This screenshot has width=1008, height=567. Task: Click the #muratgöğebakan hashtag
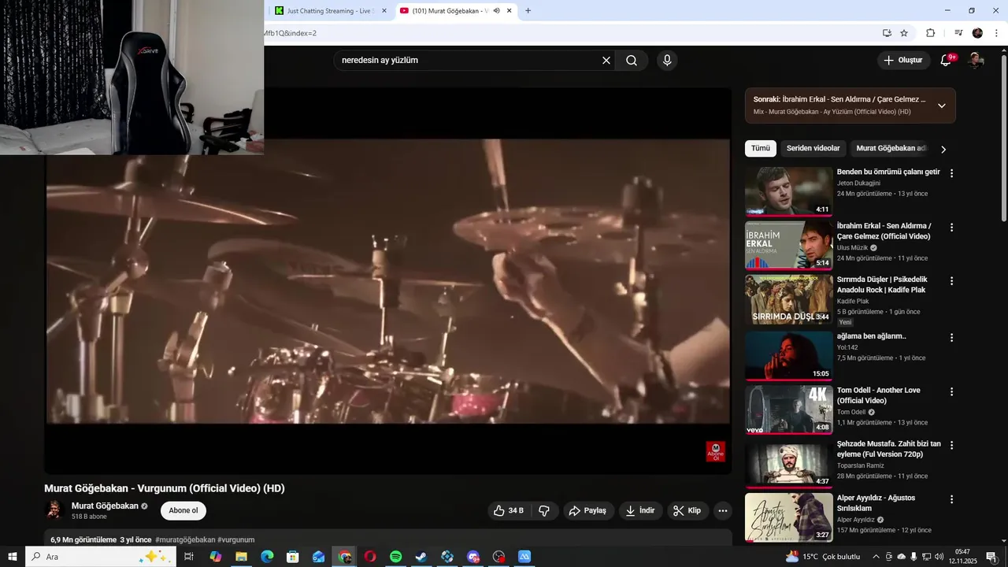185,539
